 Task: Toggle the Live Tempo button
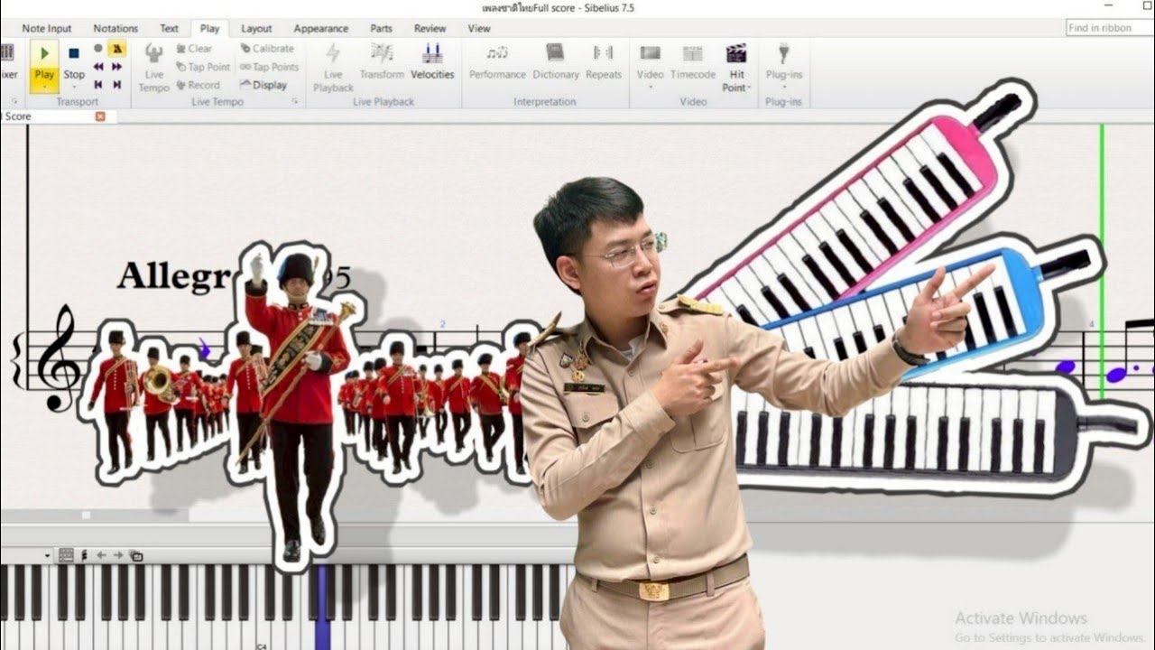[154, 68]
